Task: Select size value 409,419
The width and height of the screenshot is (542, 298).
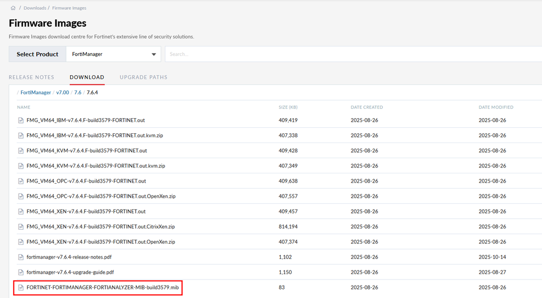Action: point(288,120)
